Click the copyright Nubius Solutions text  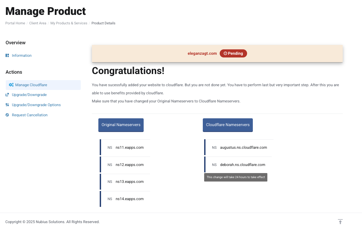[52, 222]
